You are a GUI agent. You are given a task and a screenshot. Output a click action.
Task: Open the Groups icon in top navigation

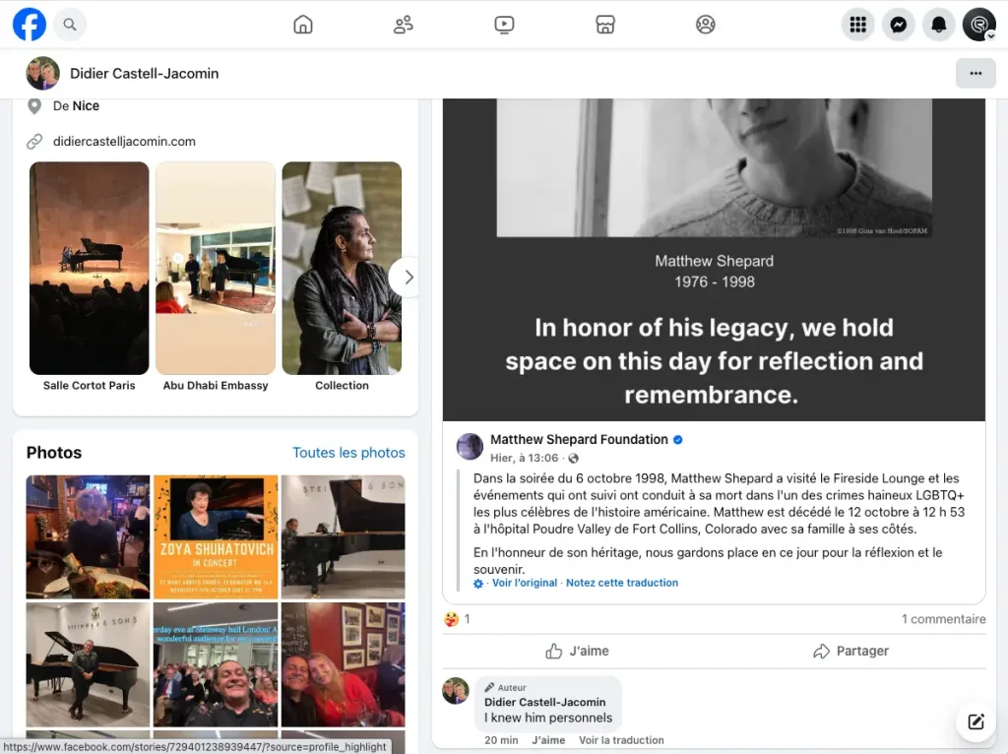[706, 25]
